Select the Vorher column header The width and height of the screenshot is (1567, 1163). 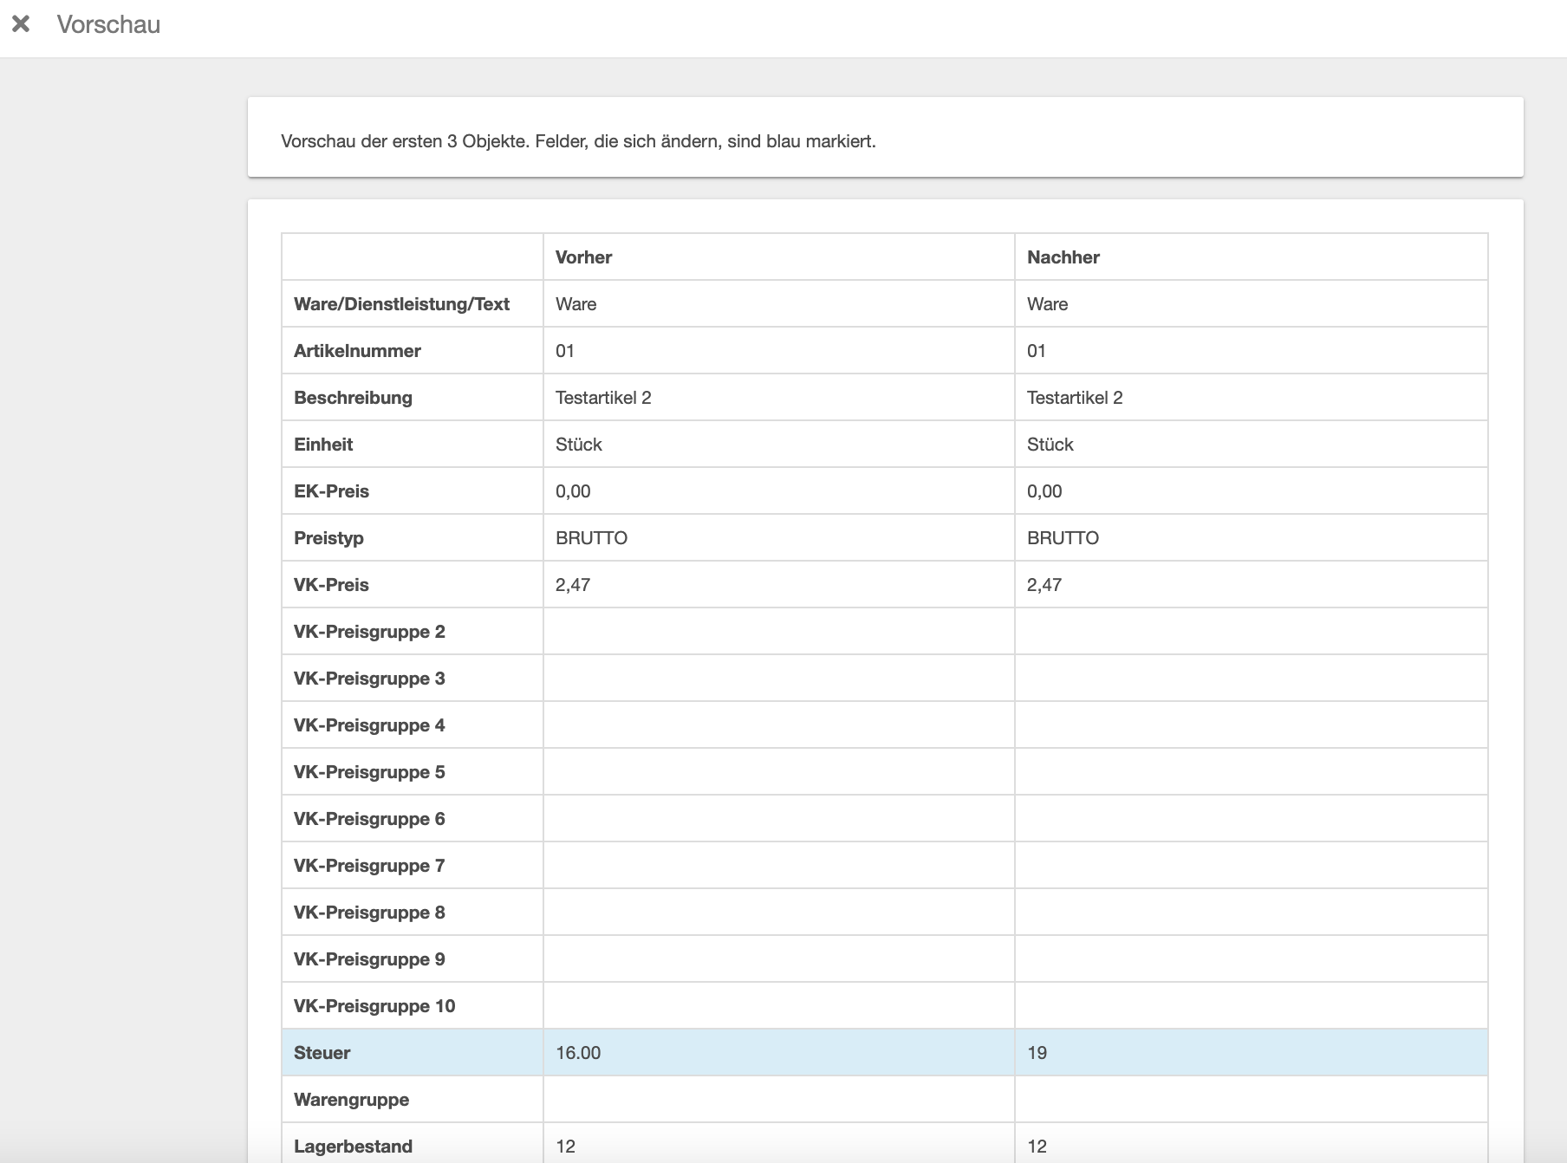(x=583, y=257)
